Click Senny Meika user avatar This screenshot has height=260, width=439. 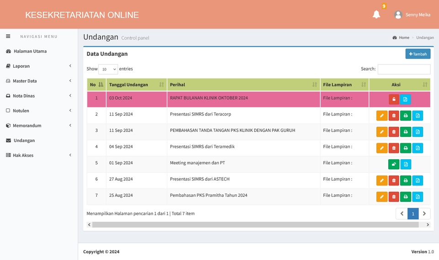pyautogui.click(x=398, y=15)
